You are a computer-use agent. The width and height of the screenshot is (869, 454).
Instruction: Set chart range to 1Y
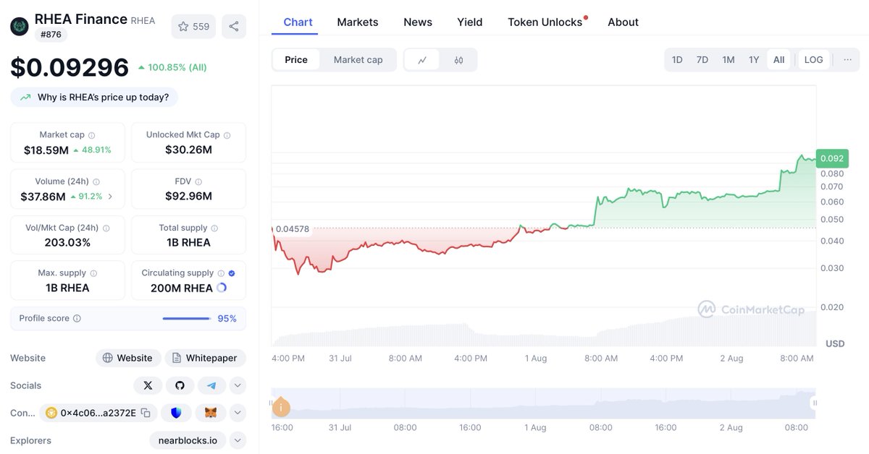coord(754,60)
